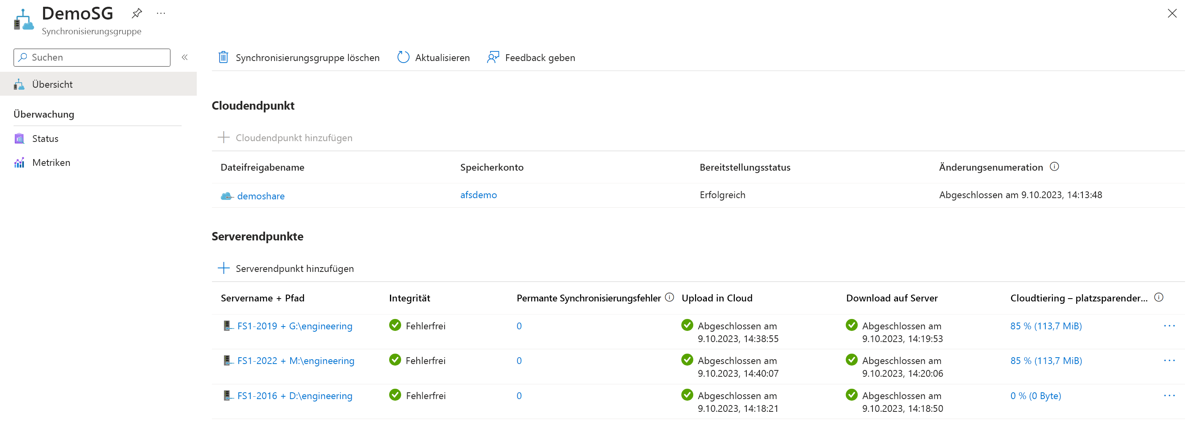Click the Fehlerfrei check icon for FS1-2019
Image resolution: width=1193 pixels, height=425 pixels.
click(x=395, y=325)
